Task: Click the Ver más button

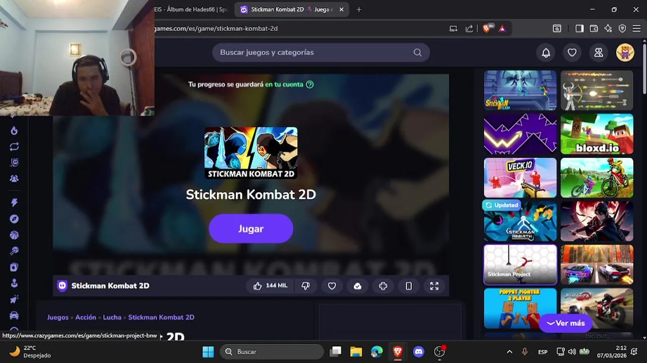Action: (565, 323)
